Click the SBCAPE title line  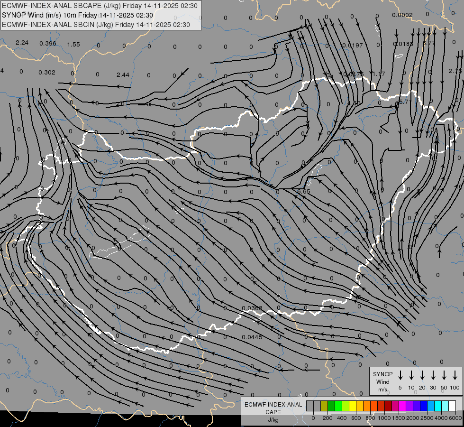(100, 6)
